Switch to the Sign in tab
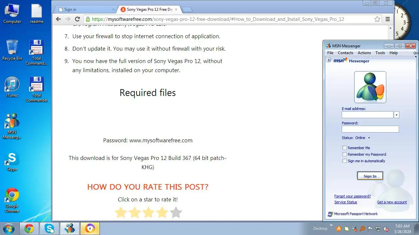 (x=85, y=9)
